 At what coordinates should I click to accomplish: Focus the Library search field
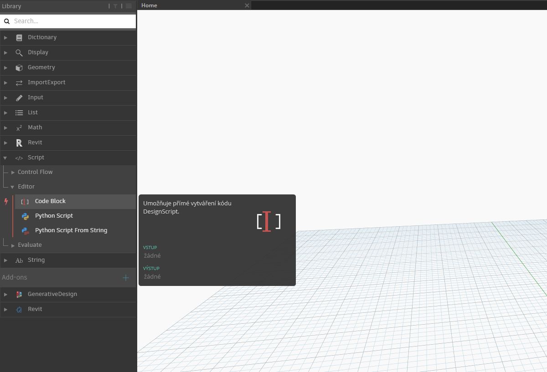click(68, 21)
